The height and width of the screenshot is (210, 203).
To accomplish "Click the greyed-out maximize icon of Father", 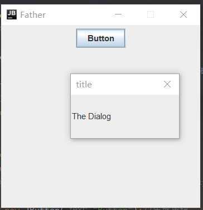I will [151, 14].
